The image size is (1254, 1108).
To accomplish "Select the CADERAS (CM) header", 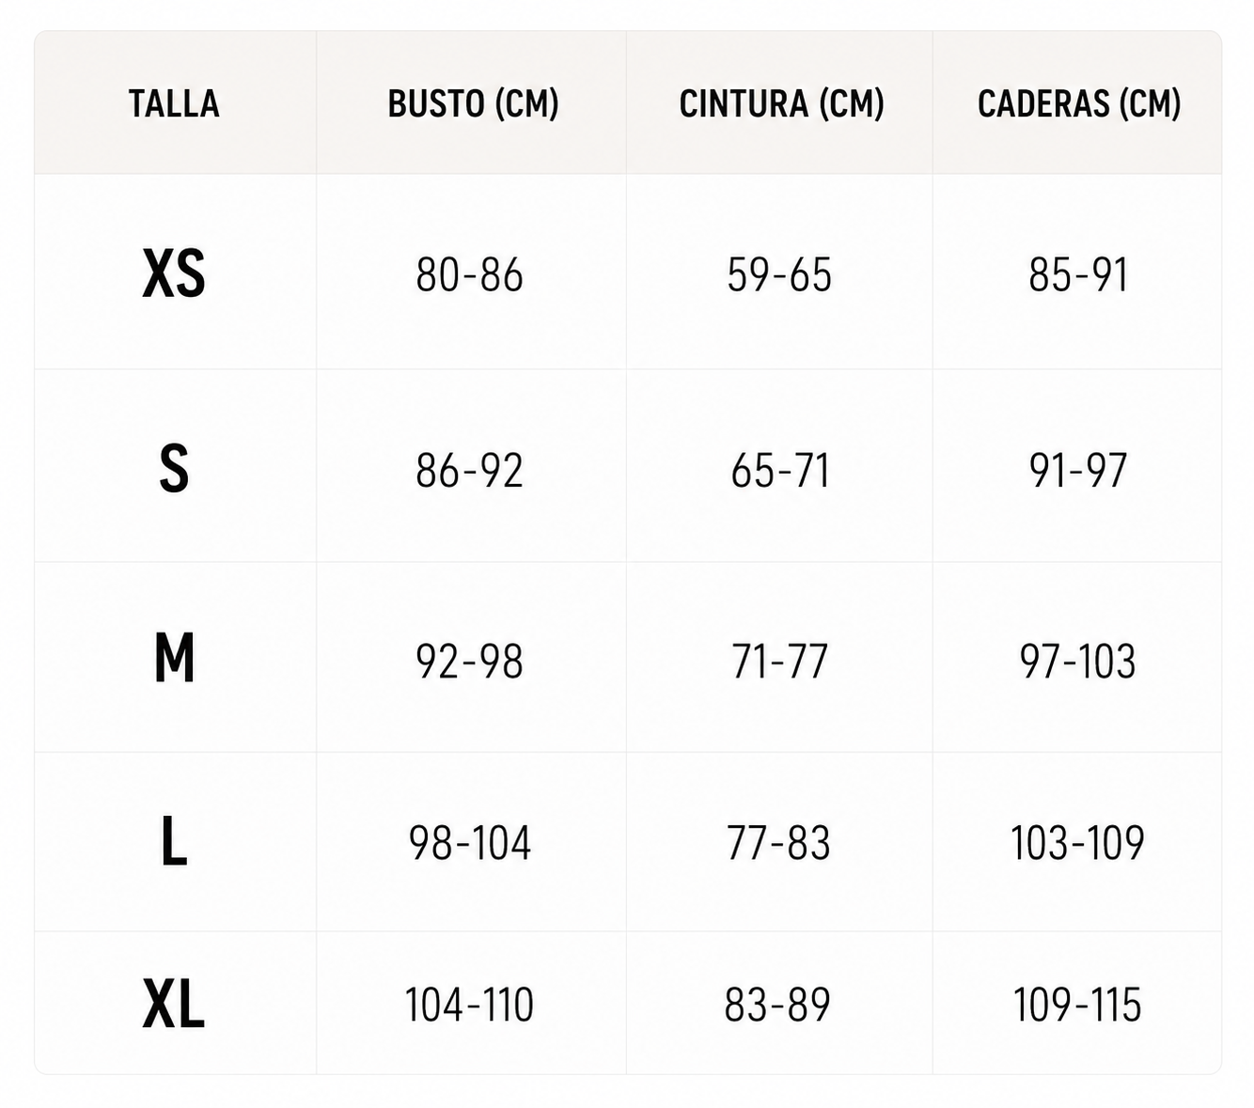I will 1079,103.
